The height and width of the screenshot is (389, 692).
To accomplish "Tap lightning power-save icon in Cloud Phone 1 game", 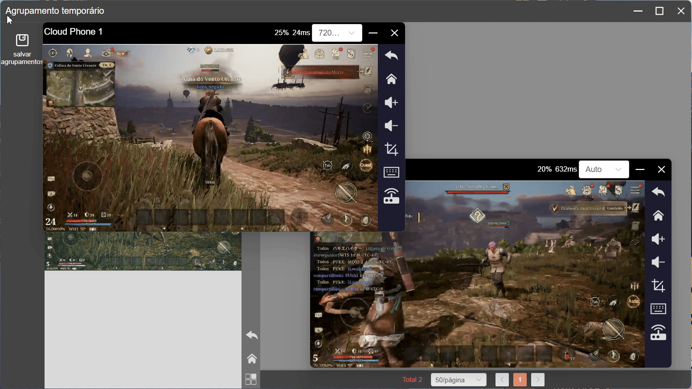I will pyautogui.click(x=51, y=207).
